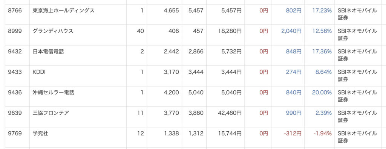Click the KDDI stock name

[39, 72]
